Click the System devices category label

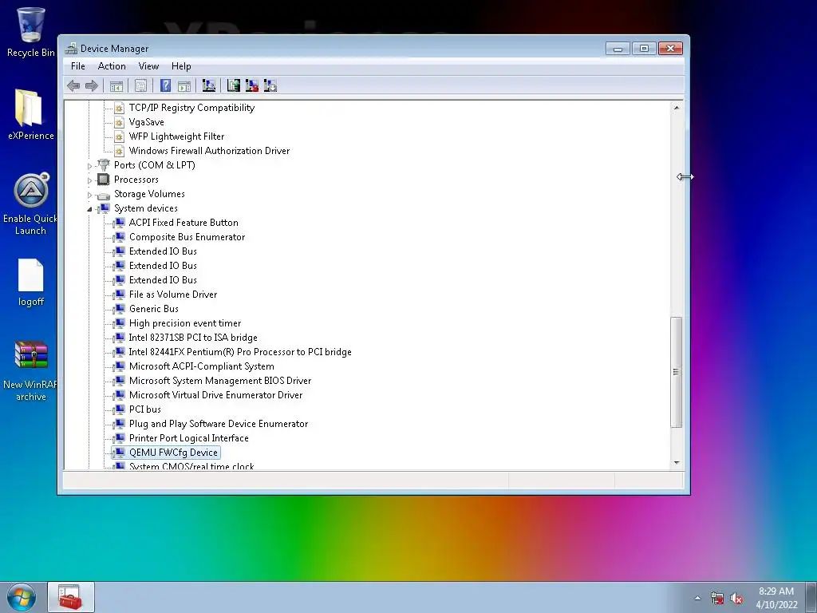[x=145, y=208]
